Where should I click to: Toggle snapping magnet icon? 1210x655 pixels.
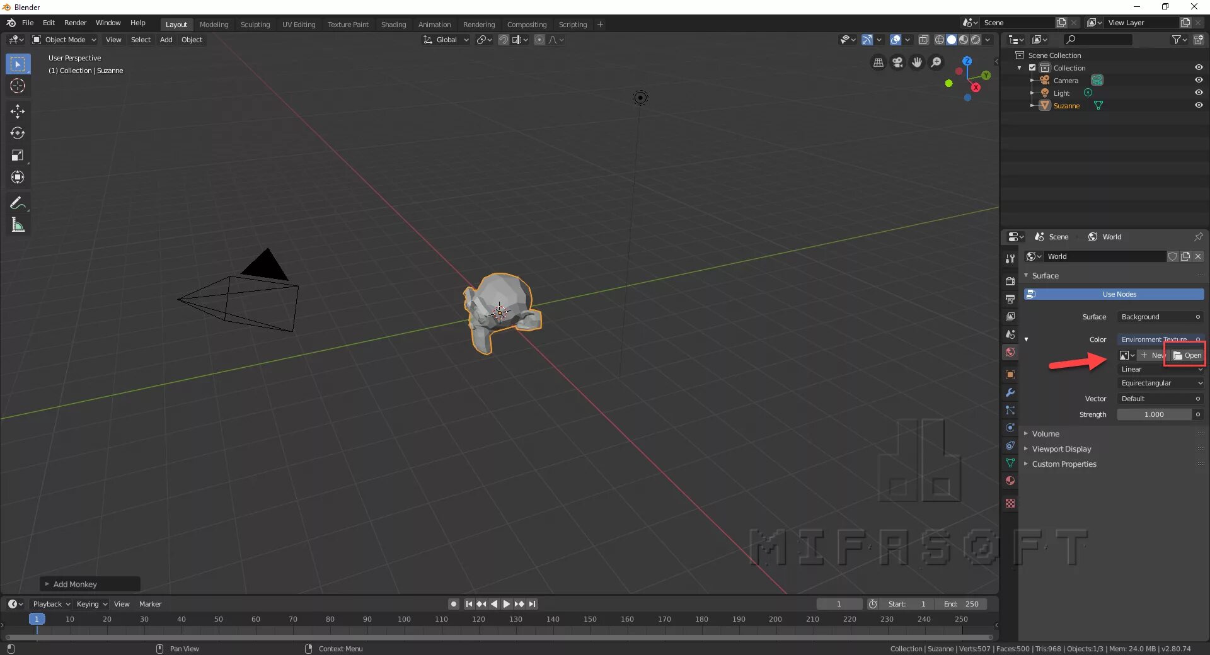504,40
